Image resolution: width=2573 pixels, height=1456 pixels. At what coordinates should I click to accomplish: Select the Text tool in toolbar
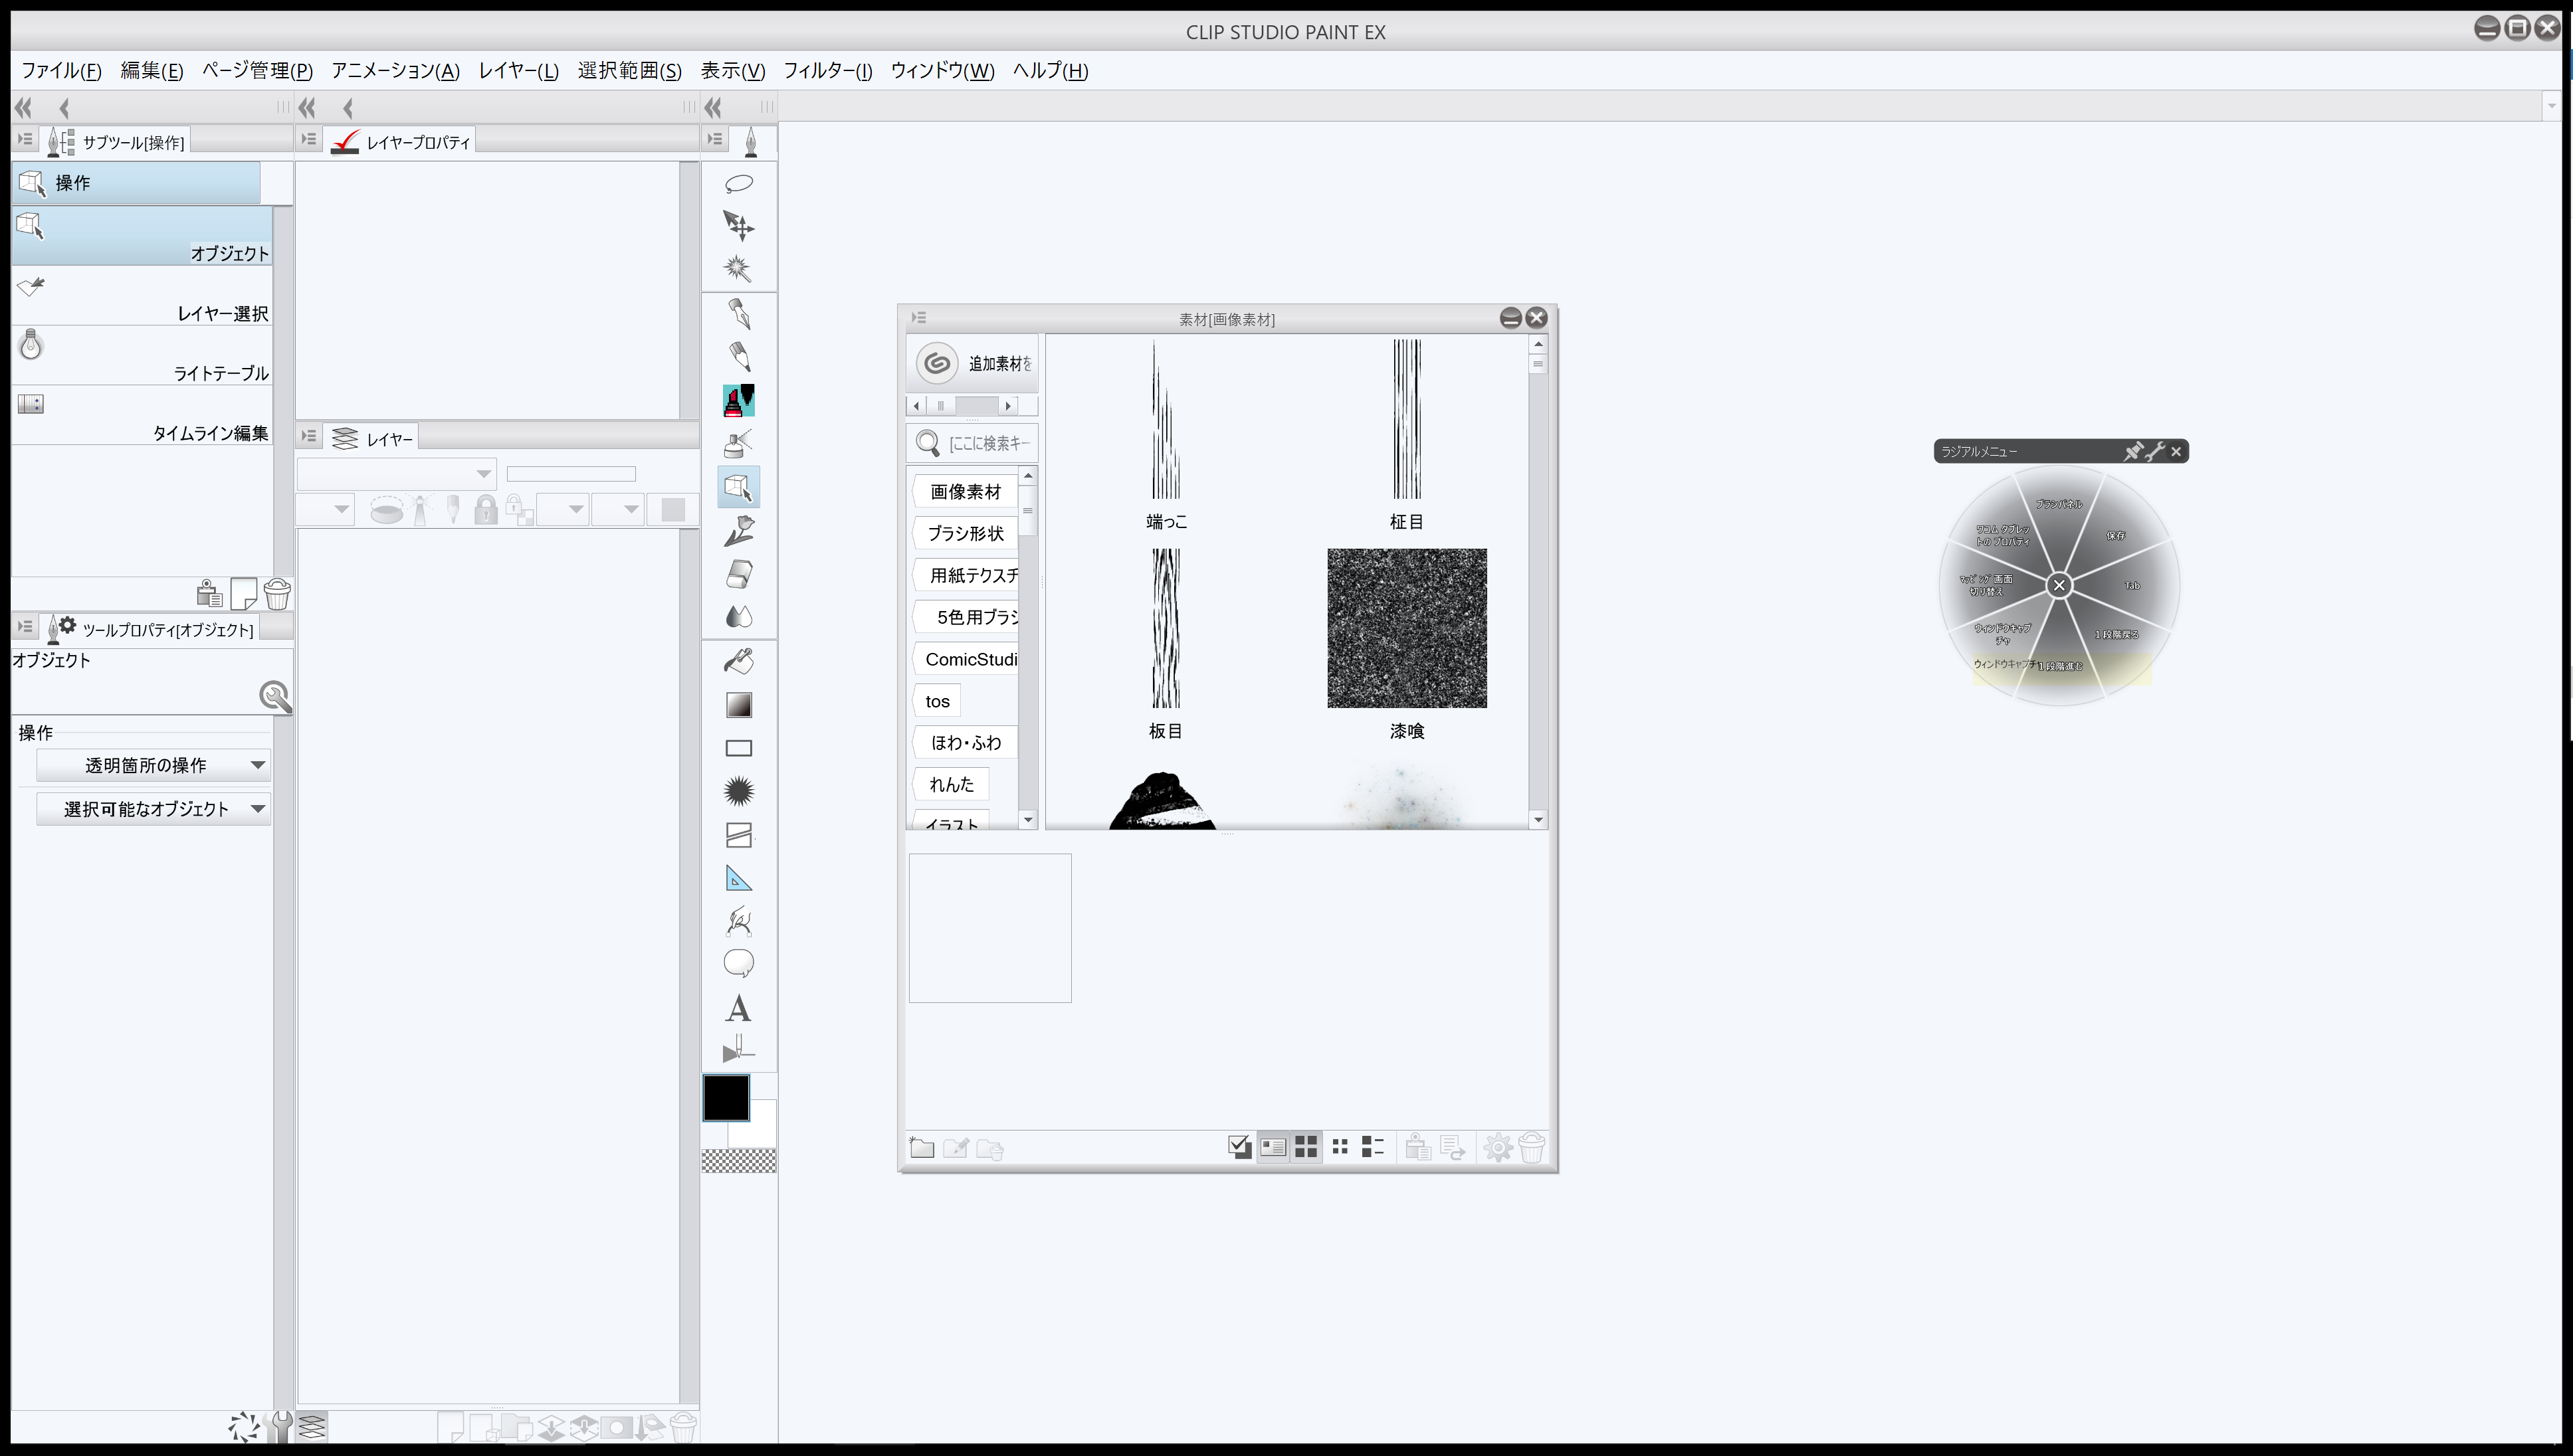point(738,1008)
